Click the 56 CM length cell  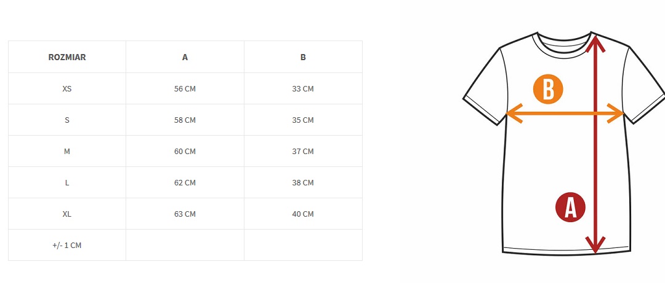point(185,88)
